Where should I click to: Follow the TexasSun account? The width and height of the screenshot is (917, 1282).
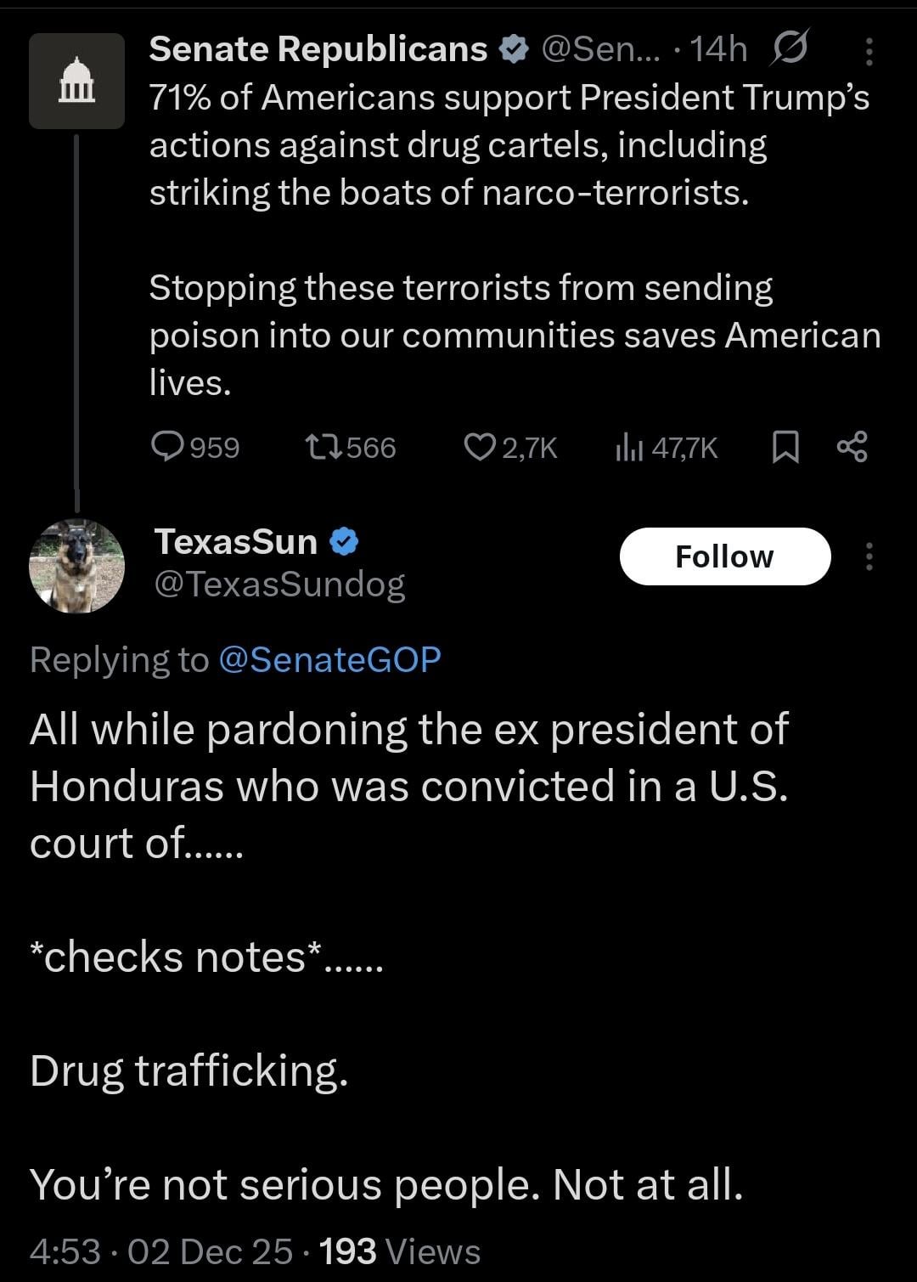(x=724, y=556)
